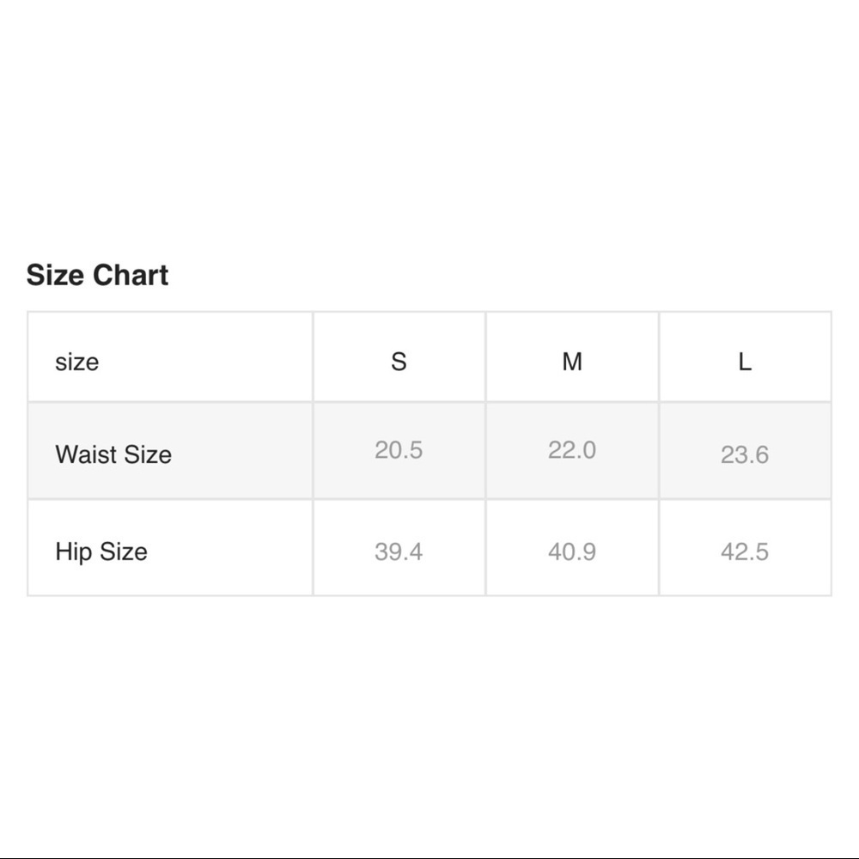Click waist value 20.5 for size S

tap(399, 450)
